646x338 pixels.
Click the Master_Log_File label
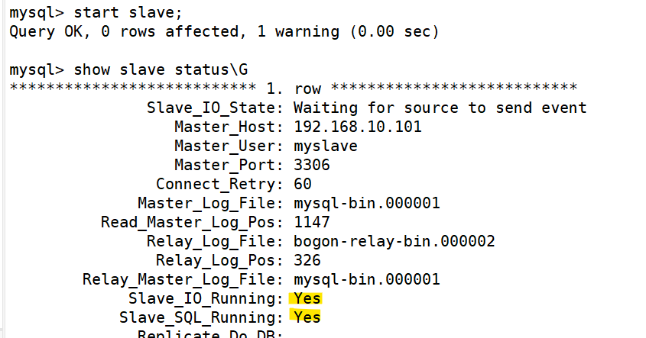pos(210,203)
